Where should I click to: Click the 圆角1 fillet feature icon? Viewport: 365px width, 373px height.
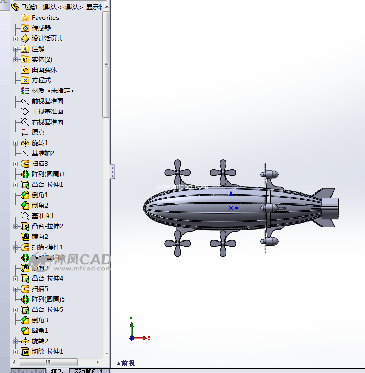25,331
